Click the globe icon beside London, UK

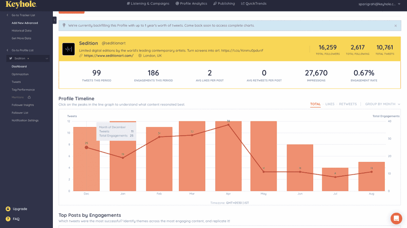(x=140, y=56)
